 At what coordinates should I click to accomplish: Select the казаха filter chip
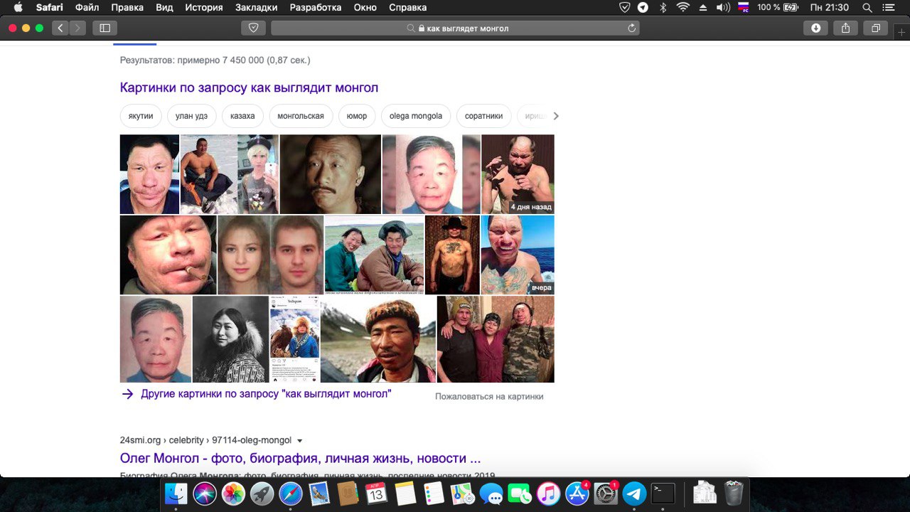click(243, 116)
